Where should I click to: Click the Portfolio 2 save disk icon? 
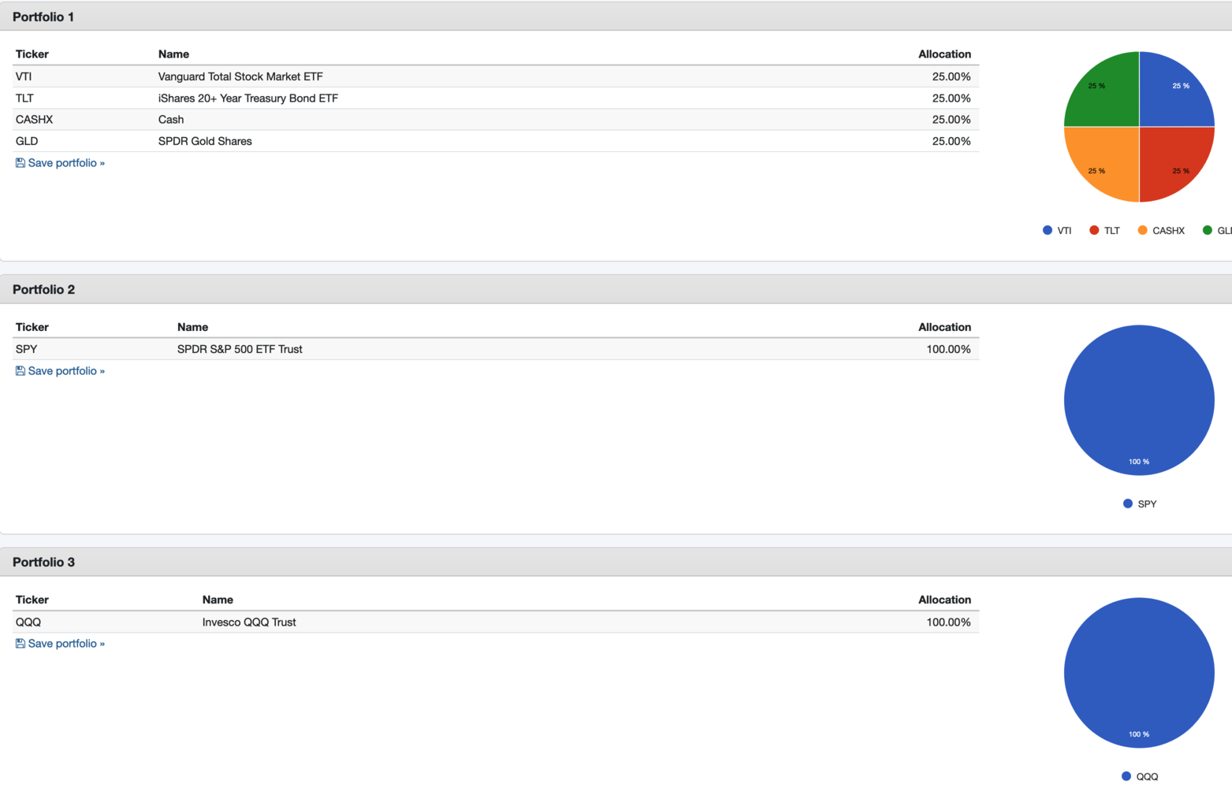point(20,371)
